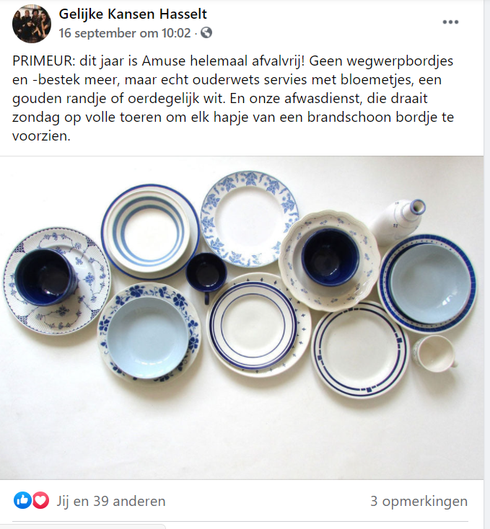Open the "16 september om 10:02" timestamp
The image size is (490, 529).
tap(125, 33)
